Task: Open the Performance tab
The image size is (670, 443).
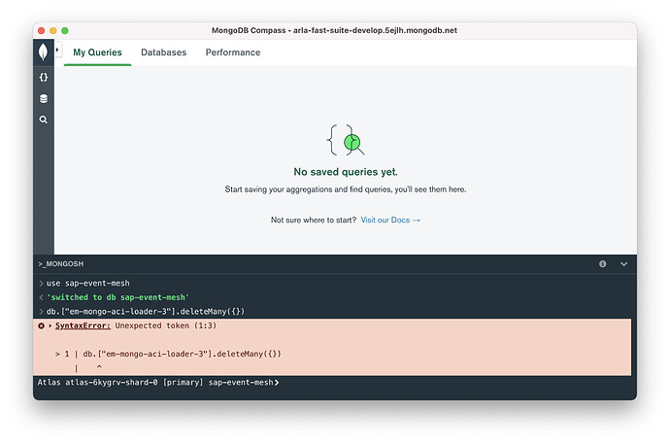Action: click(x=233, y=52)
